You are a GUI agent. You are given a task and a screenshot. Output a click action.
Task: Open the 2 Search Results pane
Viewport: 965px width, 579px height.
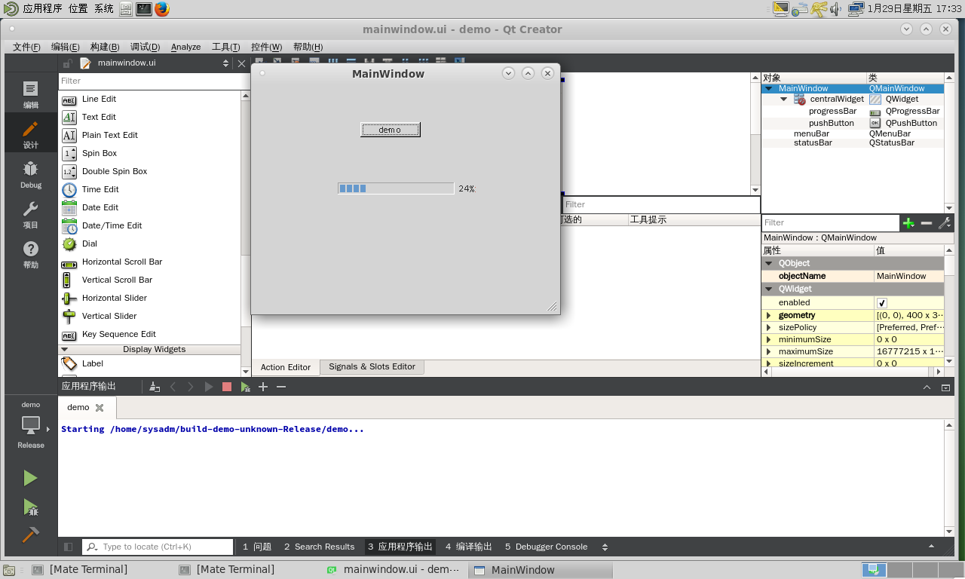(x=319, y=547)
